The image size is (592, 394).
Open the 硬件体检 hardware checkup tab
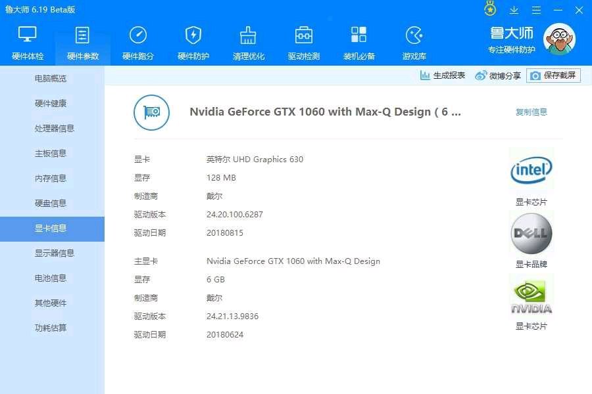pyautogui.click(x=28, y=43)
